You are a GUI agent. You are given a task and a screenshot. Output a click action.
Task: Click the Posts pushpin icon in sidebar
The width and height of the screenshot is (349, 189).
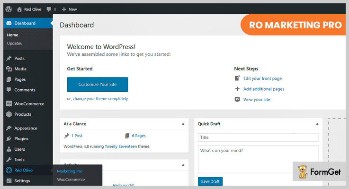coord(9,58)
